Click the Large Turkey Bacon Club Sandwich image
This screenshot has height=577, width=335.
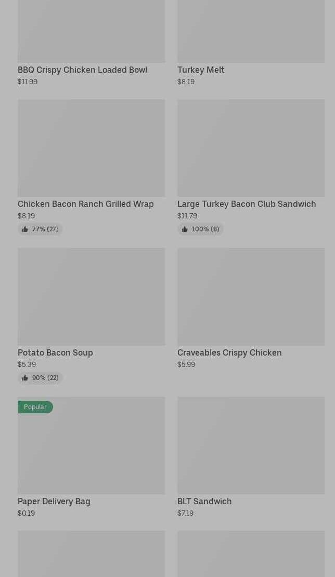point(251,148)
